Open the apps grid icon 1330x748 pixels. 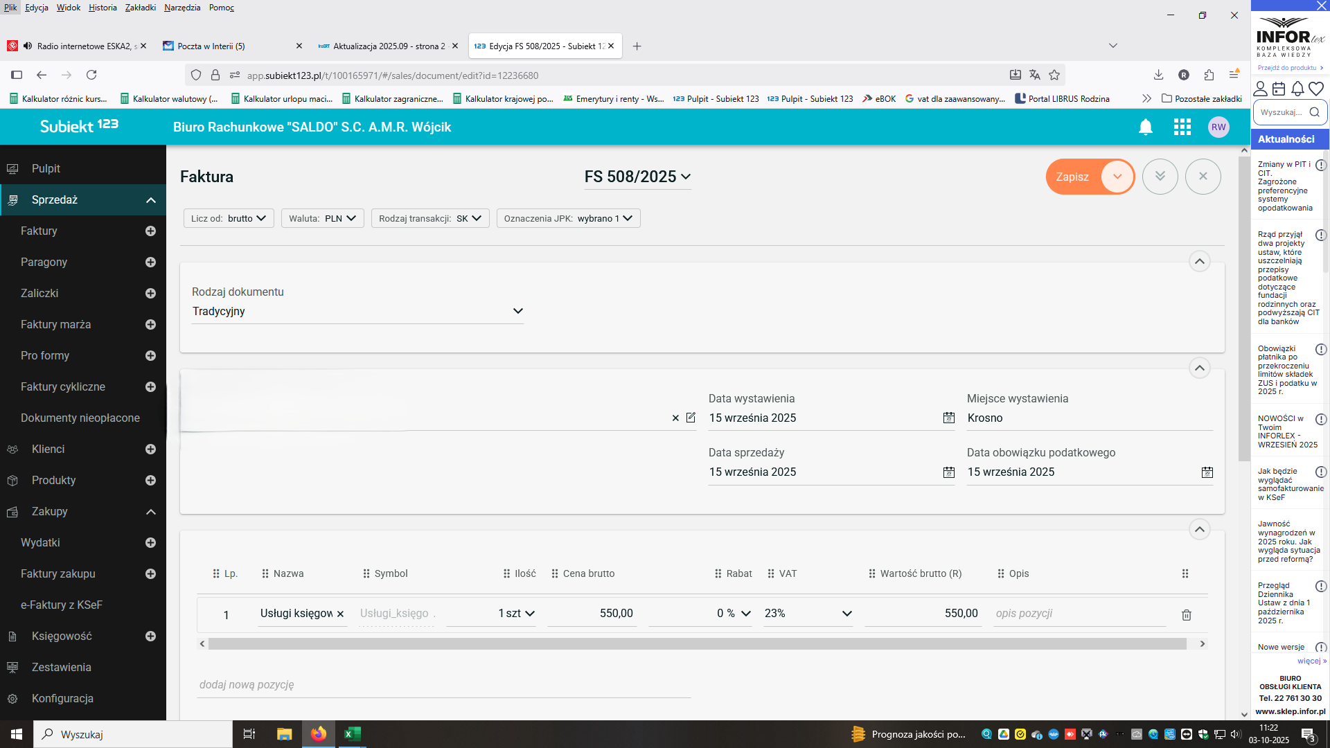(x=1182, y=127)
